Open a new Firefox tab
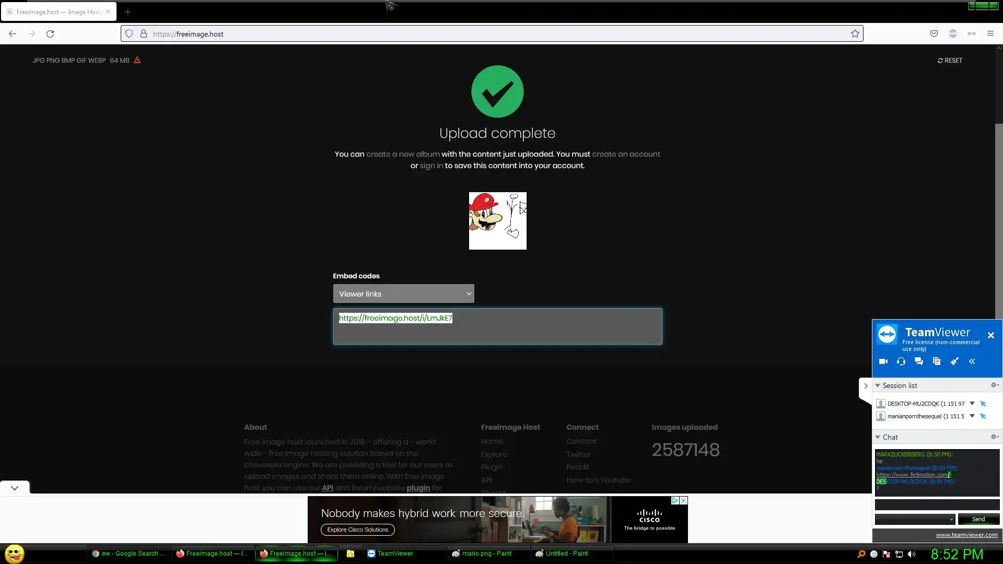Image resolution: width=1003 pixels, height=564 pixels. click(x=127, y=11)
